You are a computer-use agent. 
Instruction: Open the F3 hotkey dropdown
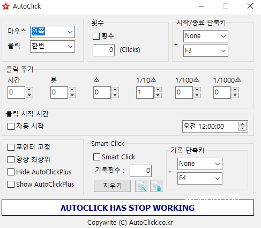pyautogui.click(x=206, y=50)
